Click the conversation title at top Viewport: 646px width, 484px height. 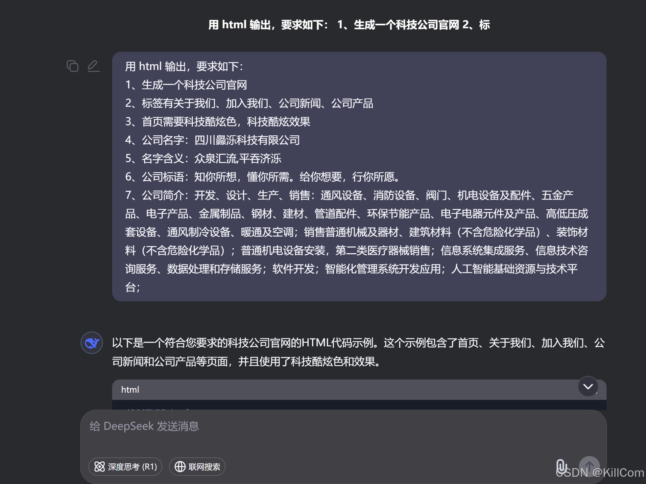click(x=349, y=25)
